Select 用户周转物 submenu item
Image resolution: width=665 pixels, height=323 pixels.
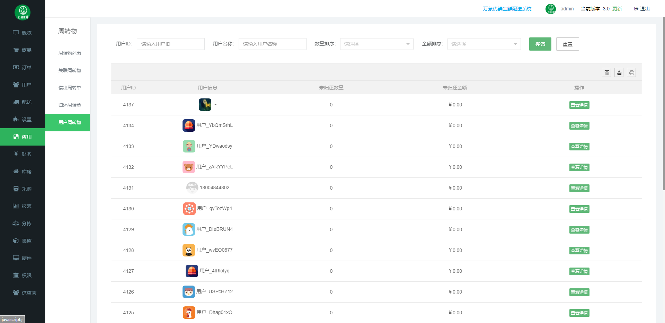68,123
